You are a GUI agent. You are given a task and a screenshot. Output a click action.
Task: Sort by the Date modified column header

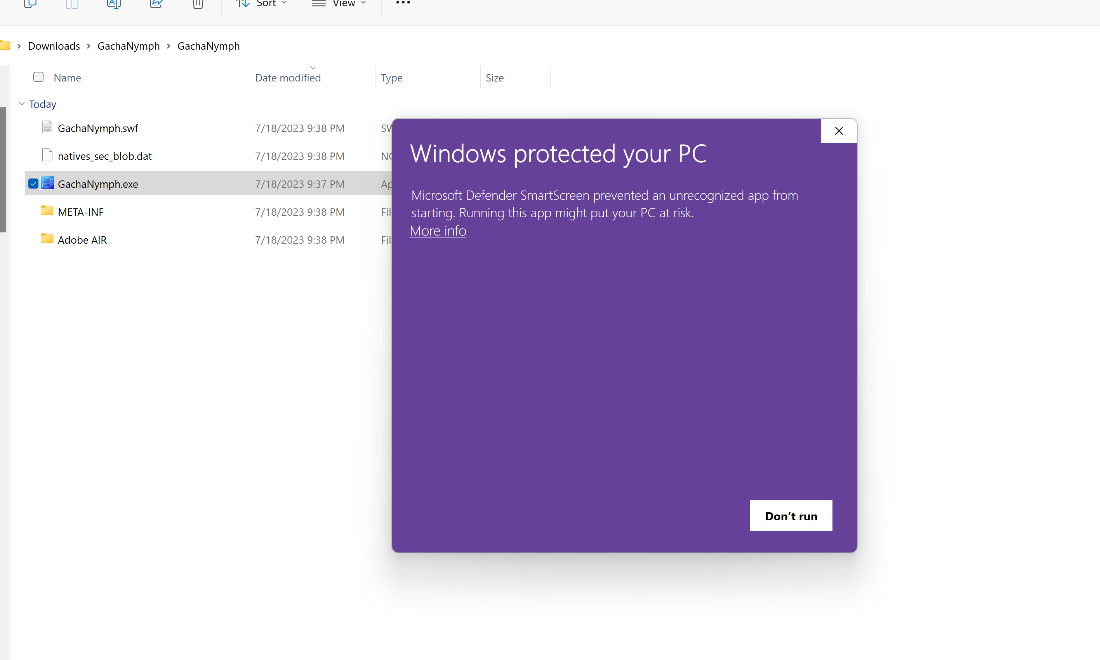tap(288, 78)
